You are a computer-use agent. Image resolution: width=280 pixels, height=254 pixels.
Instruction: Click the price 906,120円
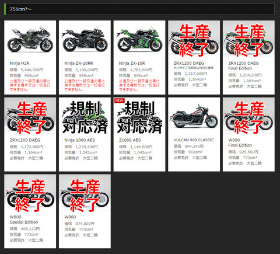click(x=30, y=228)
